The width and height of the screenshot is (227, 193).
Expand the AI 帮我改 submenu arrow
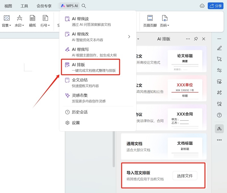click(129, 37)
